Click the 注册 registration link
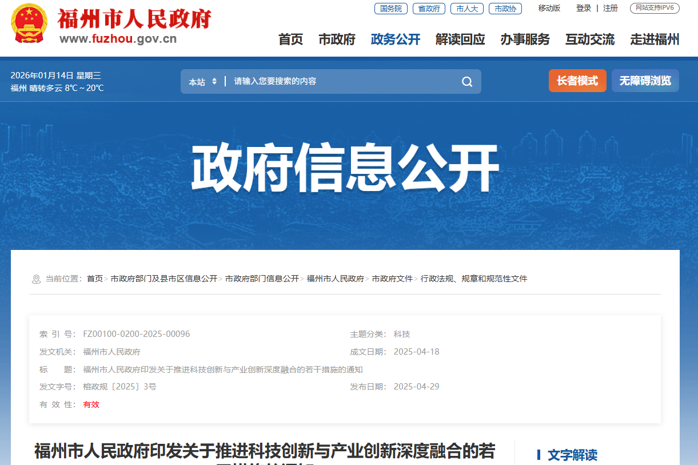The height and width of the screenshot is (465, 698). pyautogui.click(x=610, y=9)
